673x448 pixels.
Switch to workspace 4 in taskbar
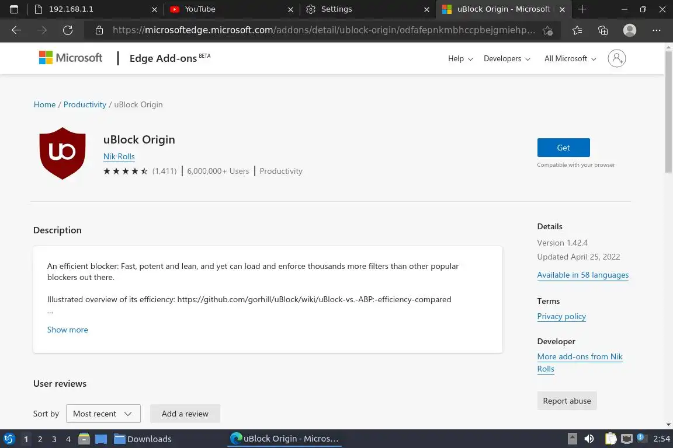pos(68,439)
